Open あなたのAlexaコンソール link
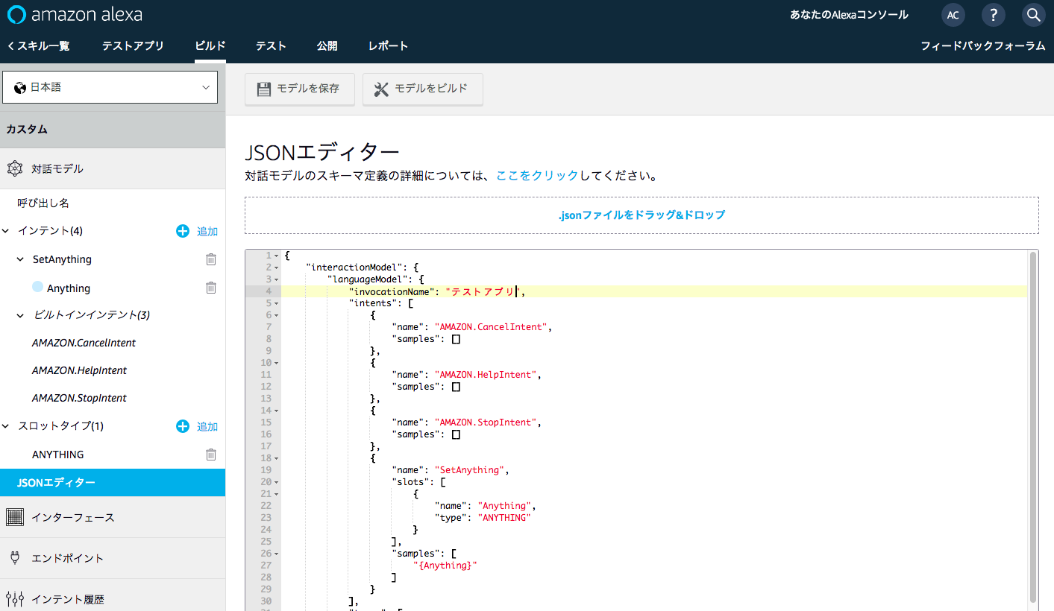 (x=849, y=15)
